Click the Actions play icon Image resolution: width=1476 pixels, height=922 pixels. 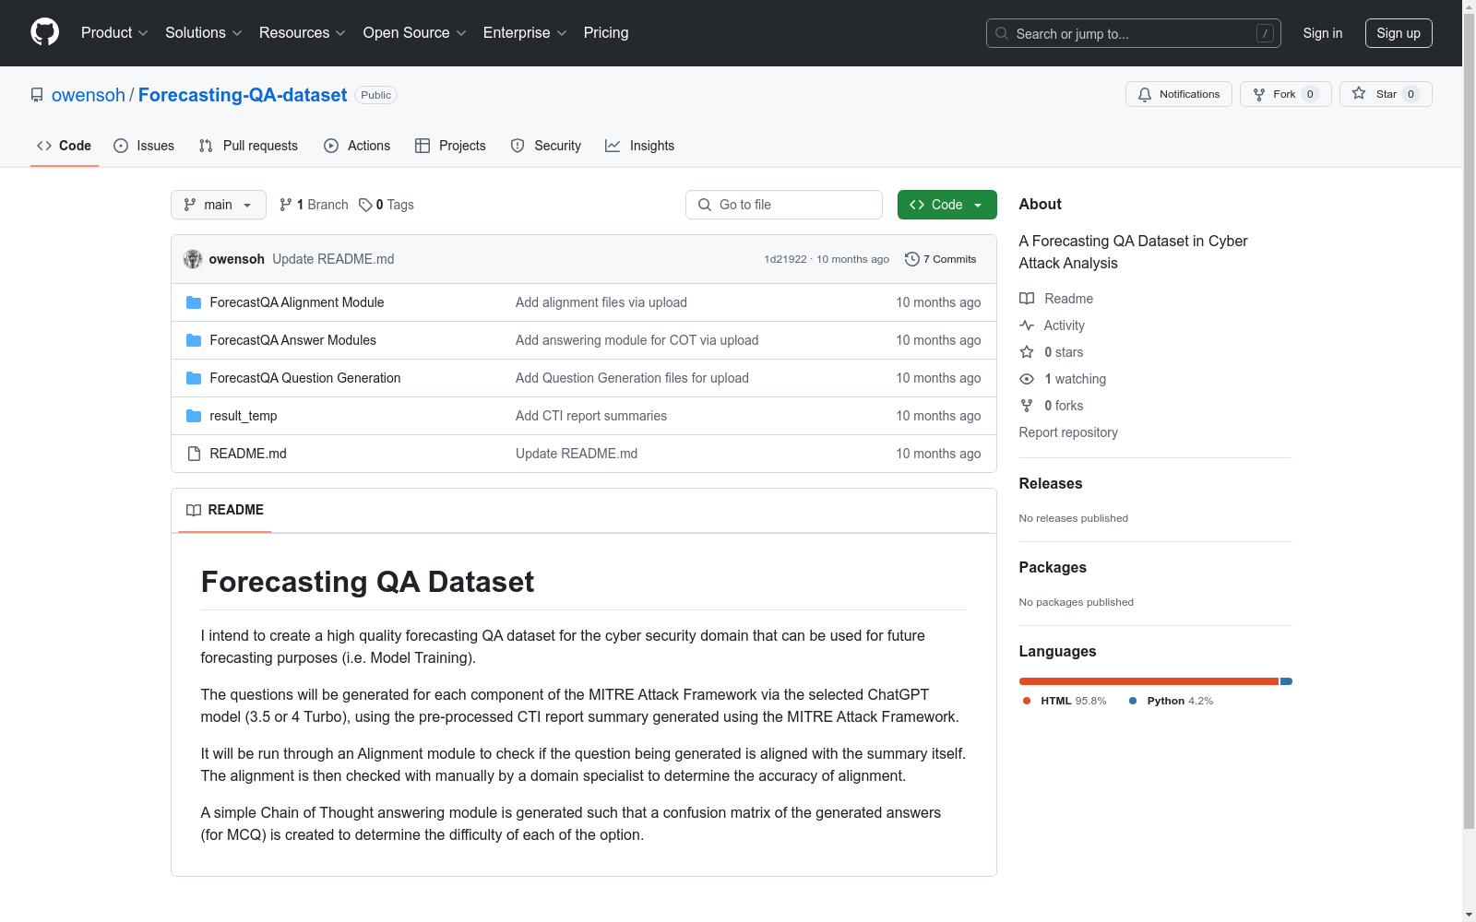click(331, 146)
